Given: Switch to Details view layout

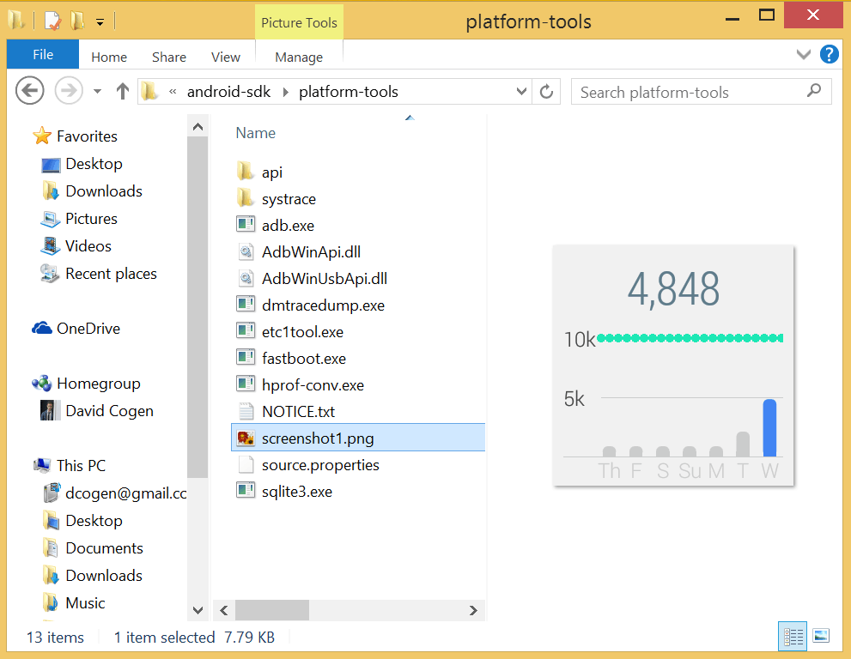Looking at the screenshot, I should [x=793, y=637].
